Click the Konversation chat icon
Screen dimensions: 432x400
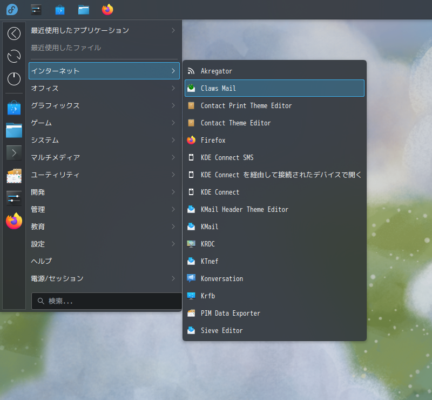point(191,278)
